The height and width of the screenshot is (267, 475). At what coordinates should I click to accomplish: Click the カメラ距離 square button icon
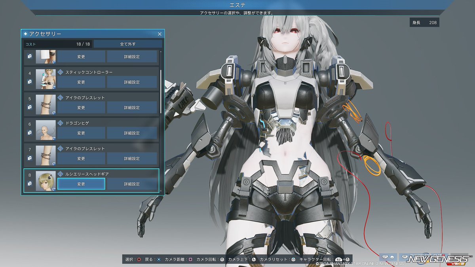click(x=190, y=260)
